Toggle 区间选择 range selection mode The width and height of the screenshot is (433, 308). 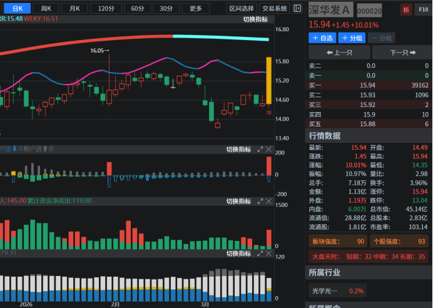pos(242,8)
